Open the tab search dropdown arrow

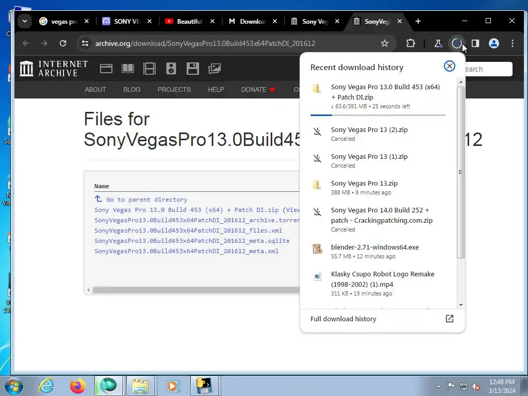[x=25, y=21]
